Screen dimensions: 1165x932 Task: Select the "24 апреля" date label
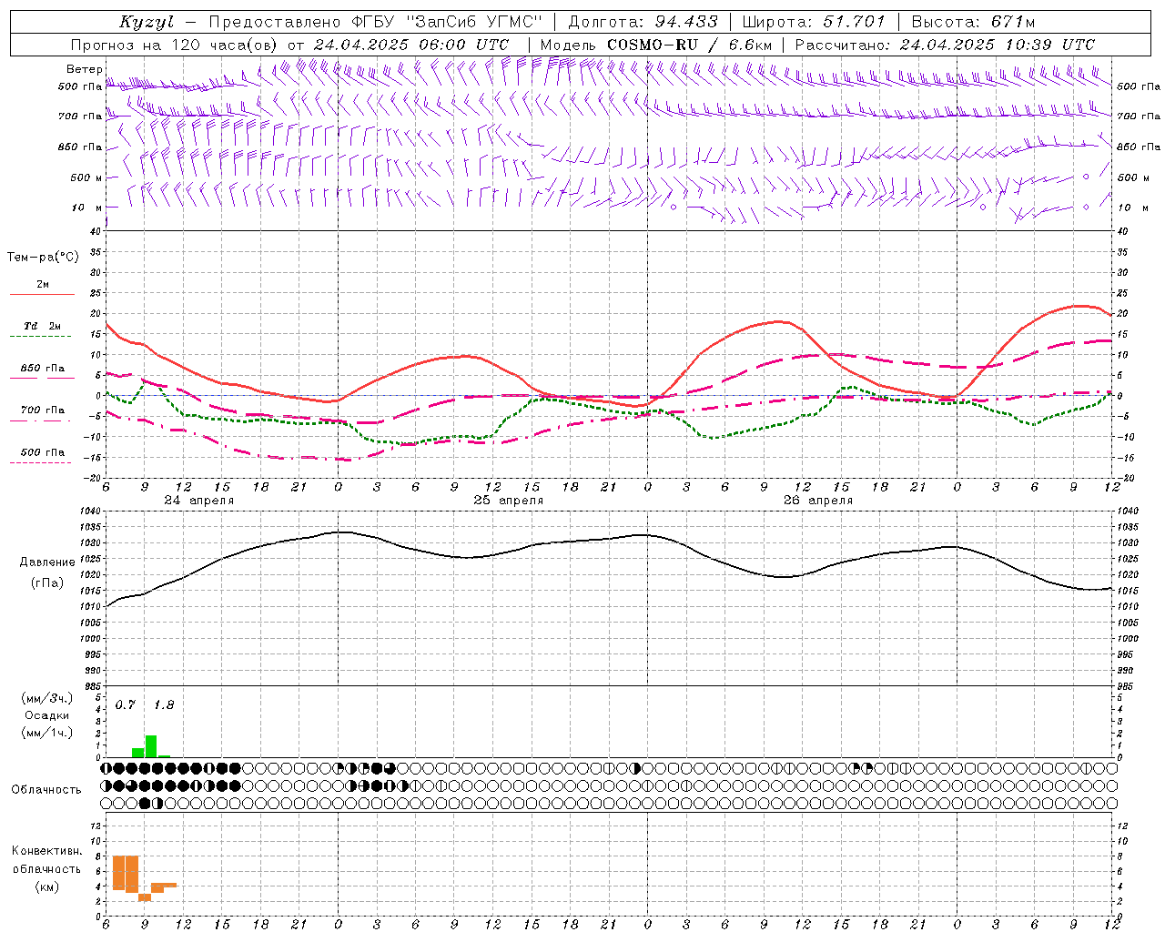199,501
